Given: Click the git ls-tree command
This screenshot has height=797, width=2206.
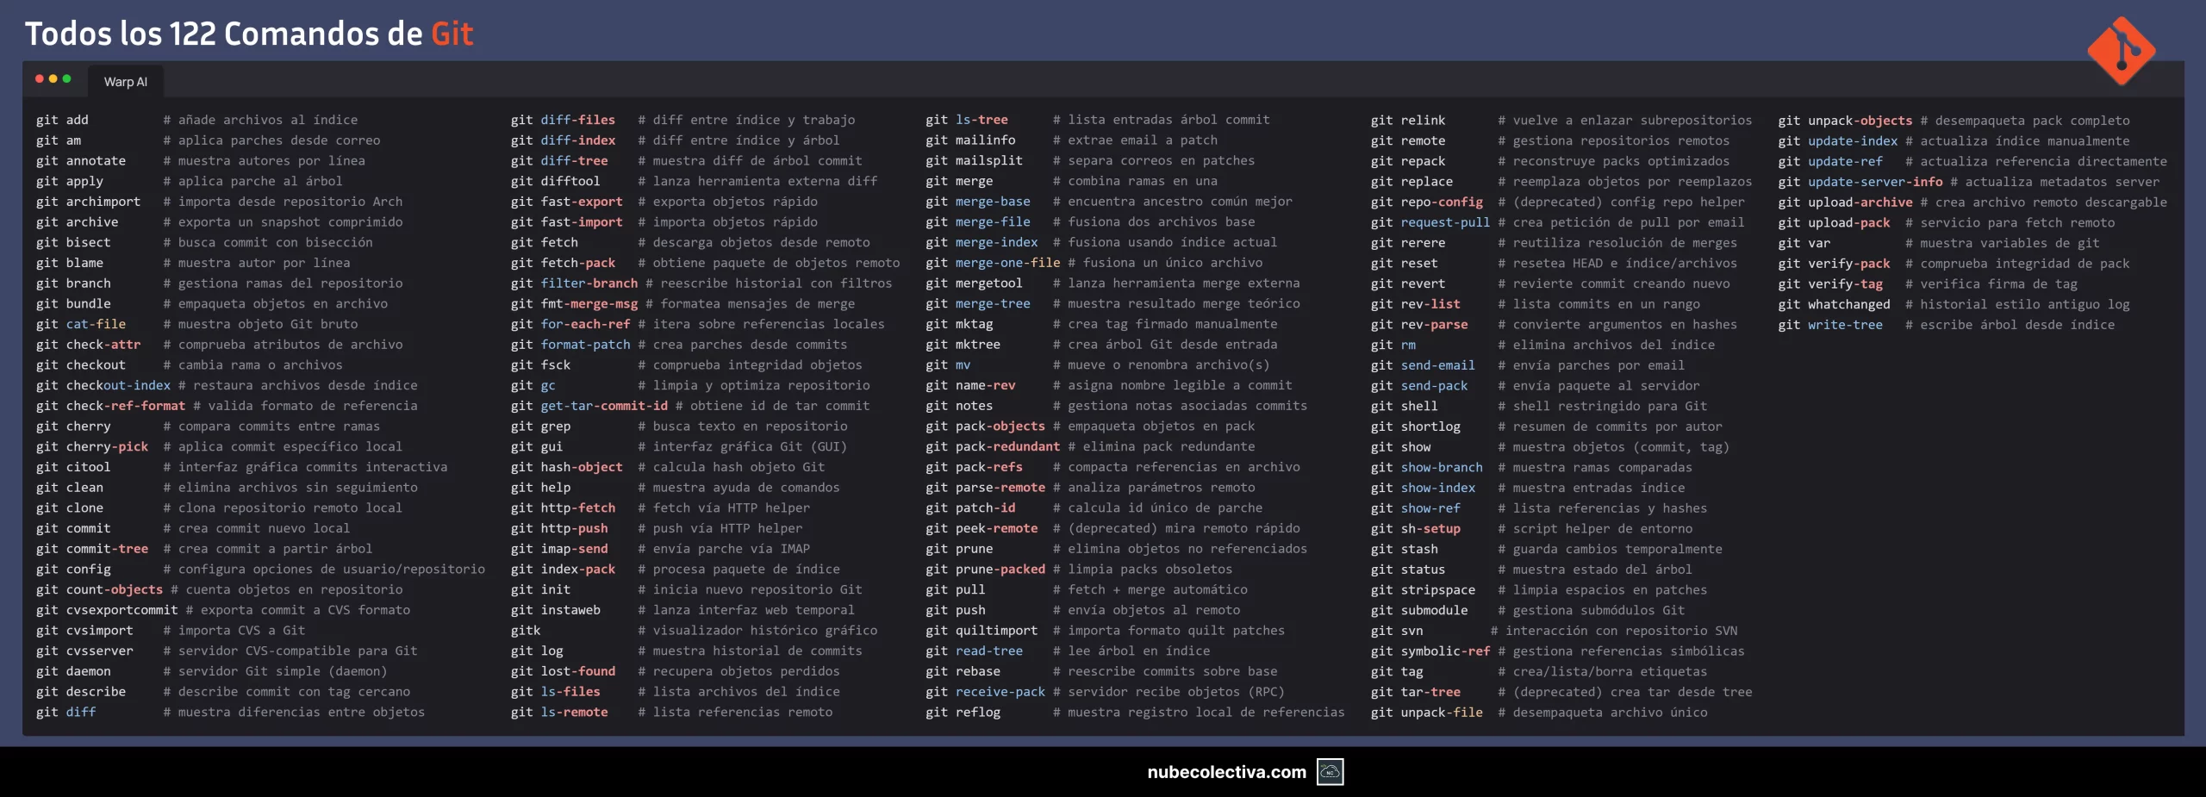Looking at the screenshot, I should coord(966,120).
